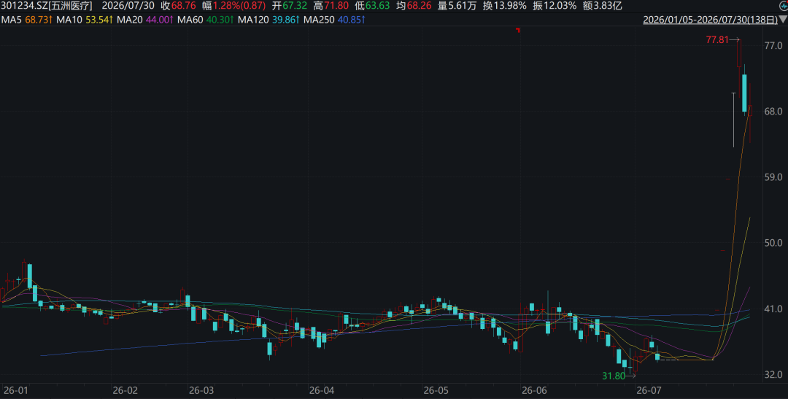Screen dimensions: 788x399
Task: Click the 26-03 time axis label
Action: click(x=201, y=390)
